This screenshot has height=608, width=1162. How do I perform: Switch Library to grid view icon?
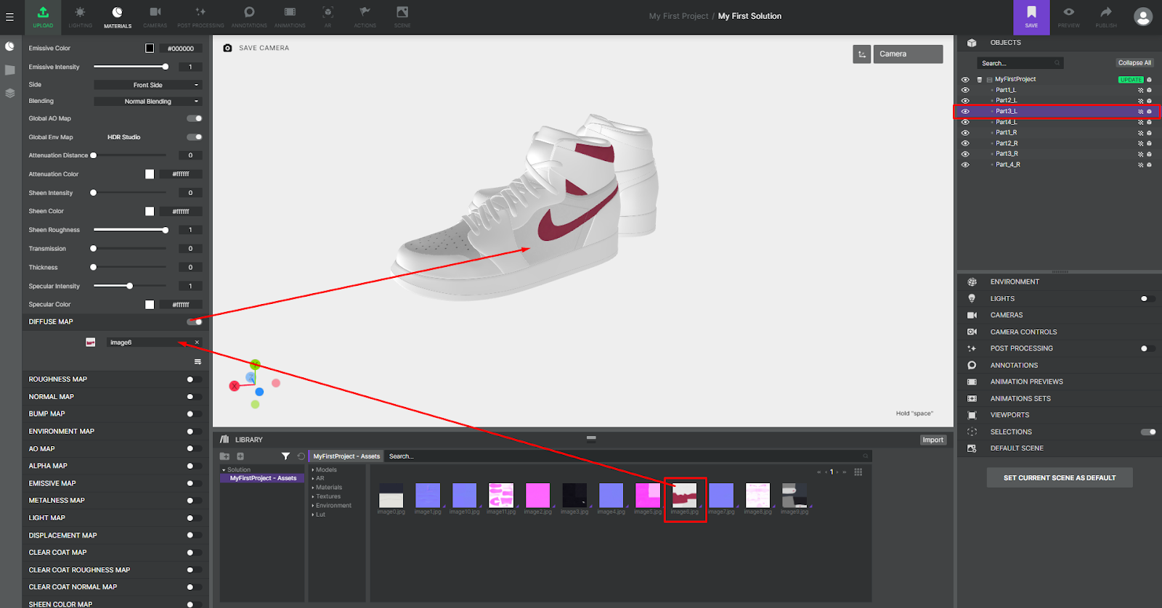click(858, 472)
